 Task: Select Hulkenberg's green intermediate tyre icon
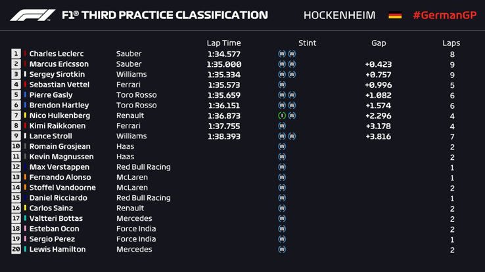coord(281,115)
